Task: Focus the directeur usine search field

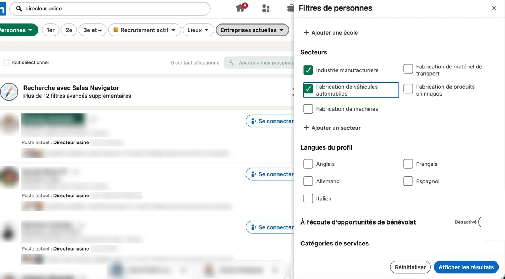Action: 110,8
